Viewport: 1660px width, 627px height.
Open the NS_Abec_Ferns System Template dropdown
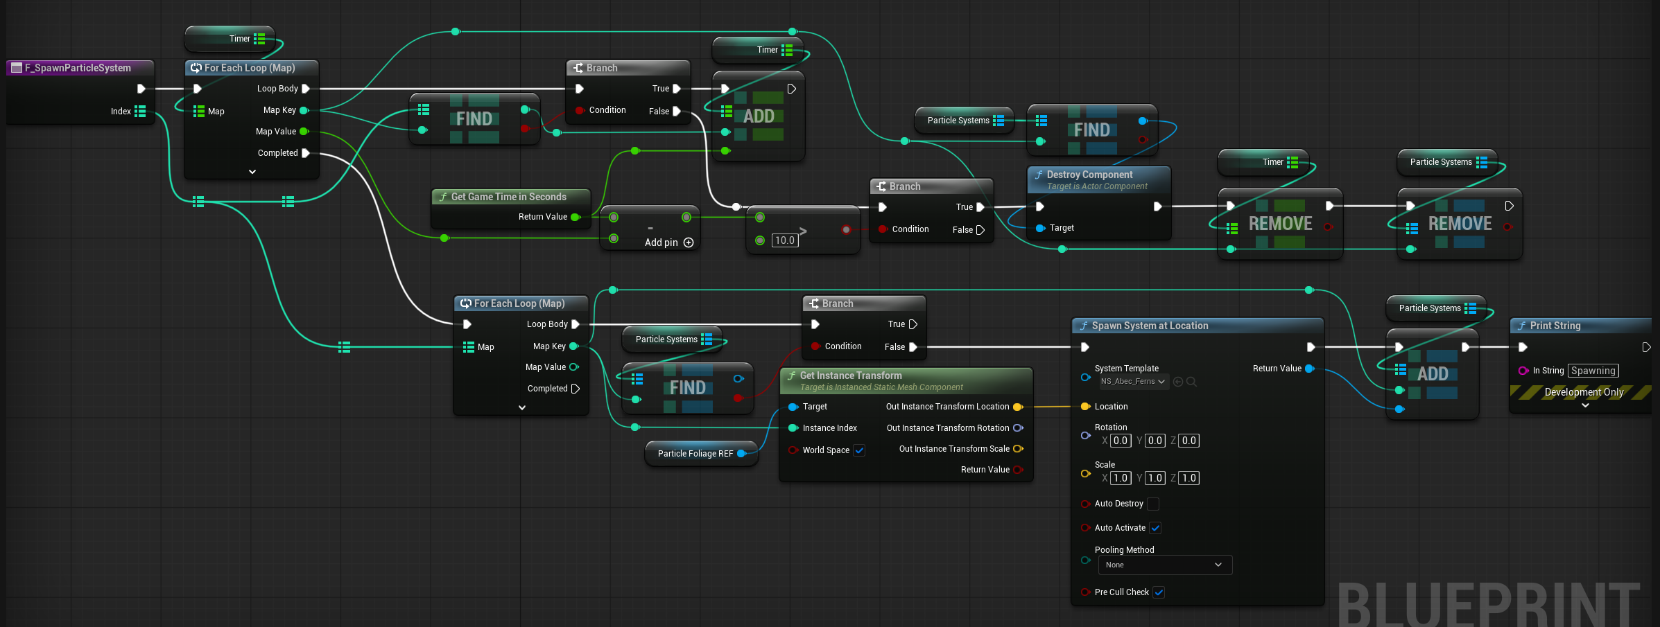tap(1133, 382)
